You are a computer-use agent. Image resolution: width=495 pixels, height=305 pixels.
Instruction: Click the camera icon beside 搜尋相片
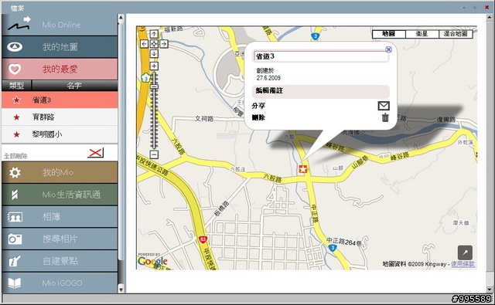15,239
